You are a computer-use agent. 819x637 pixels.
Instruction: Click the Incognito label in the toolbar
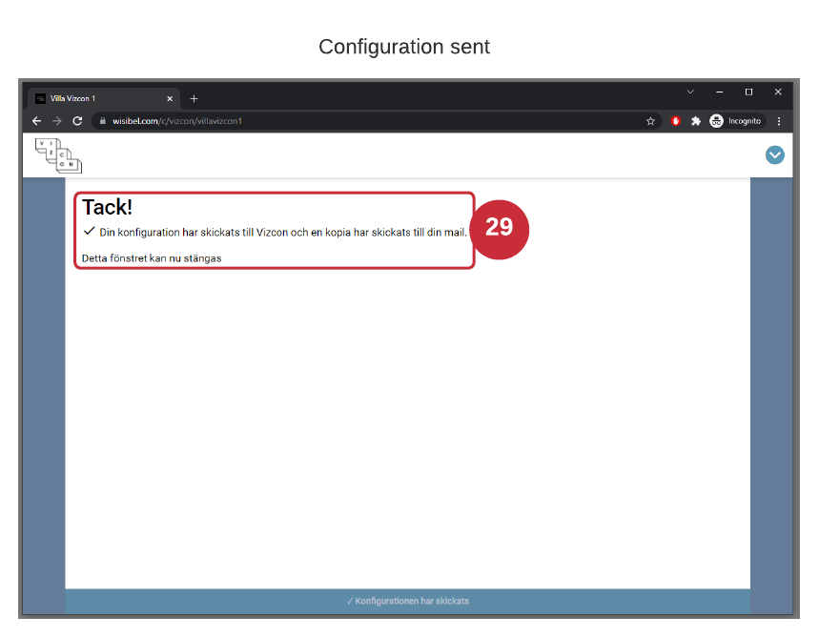(746, 121)
